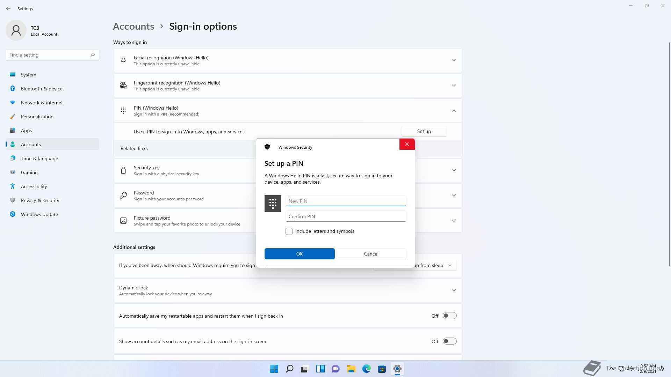
Task: Click the Confirm PIN field
Action: click(346, 216)
